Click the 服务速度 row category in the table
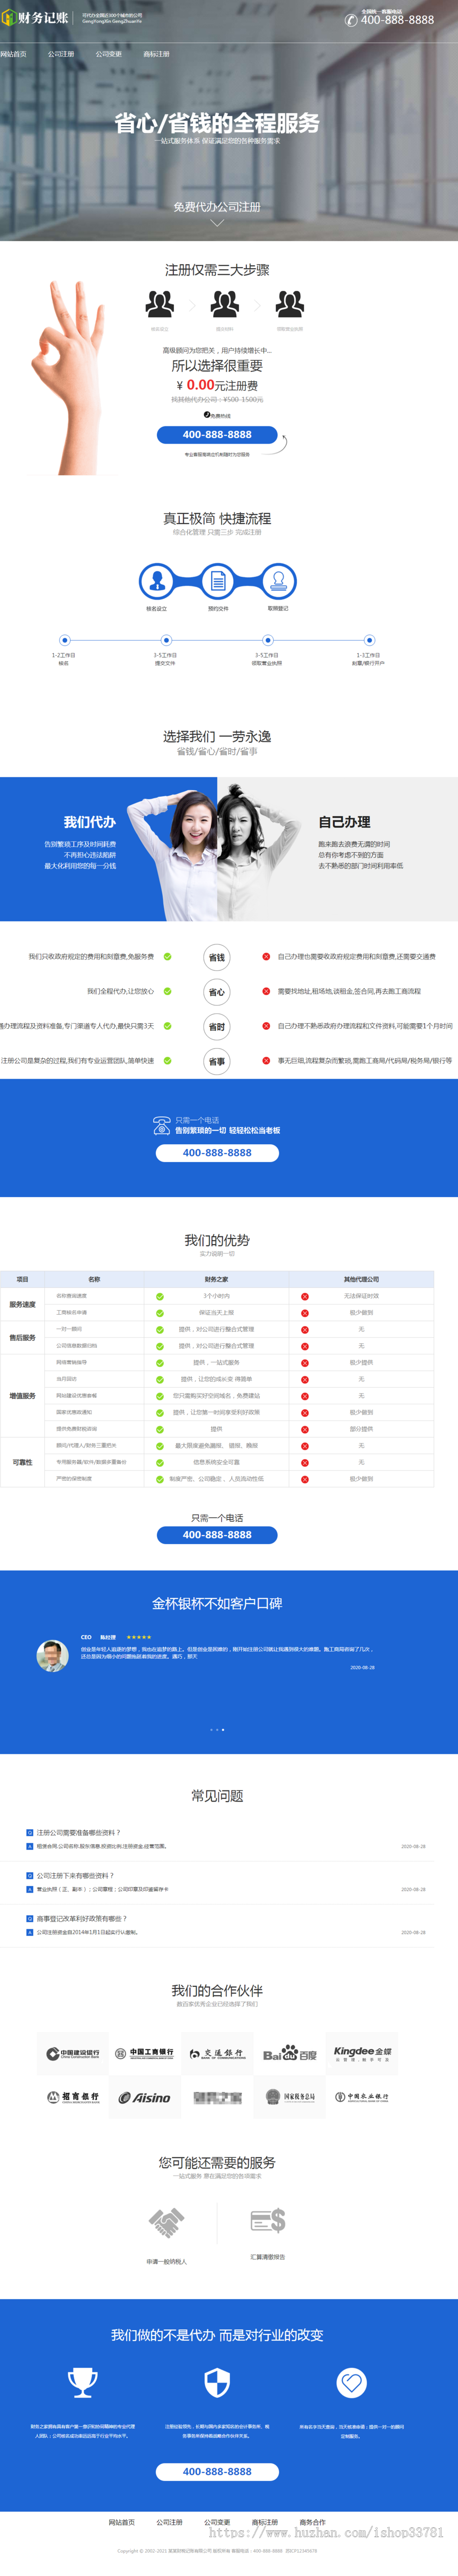Viewport: 458px width, 2576px height. click(x=22, y=1304)
